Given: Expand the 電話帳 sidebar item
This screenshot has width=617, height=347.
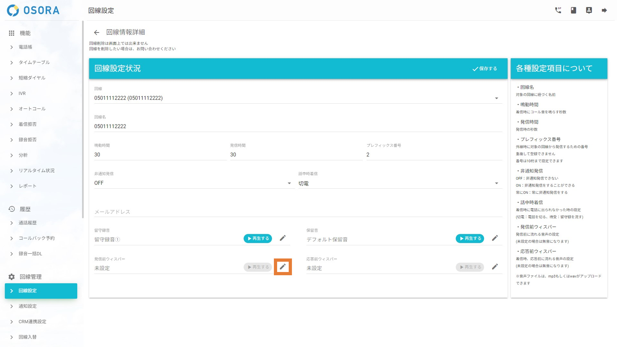Looking at the screenshot, I should pyautogui.click(x=25, y=47).
